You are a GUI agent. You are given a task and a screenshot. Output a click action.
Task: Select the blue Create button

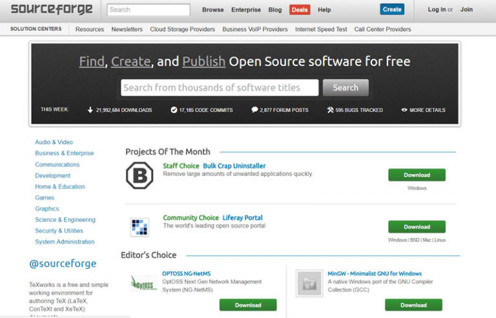(x=392, y=10)
